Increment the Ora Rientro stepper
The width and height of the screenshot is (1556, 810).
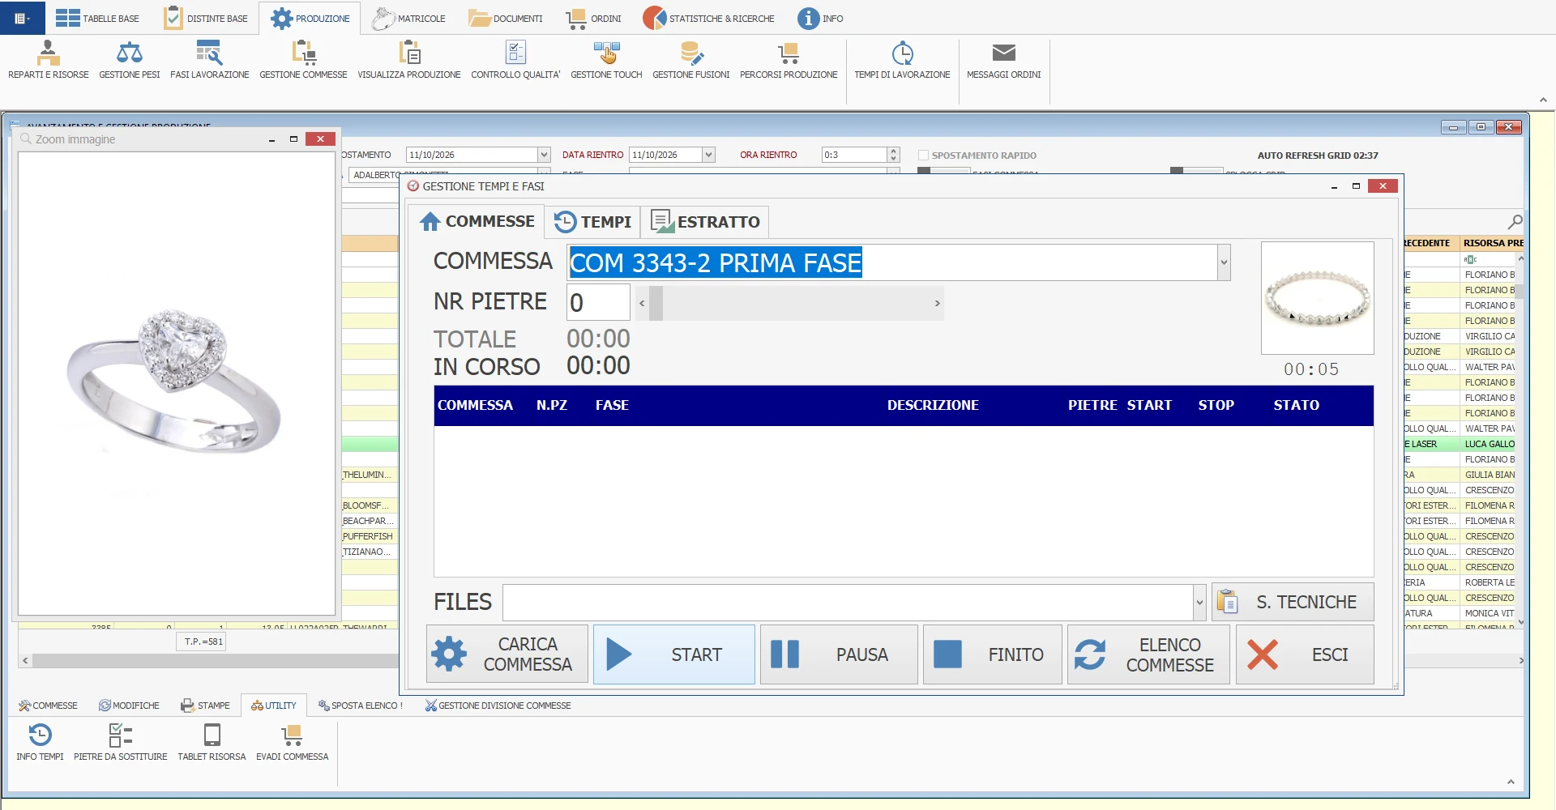point(893,151)
